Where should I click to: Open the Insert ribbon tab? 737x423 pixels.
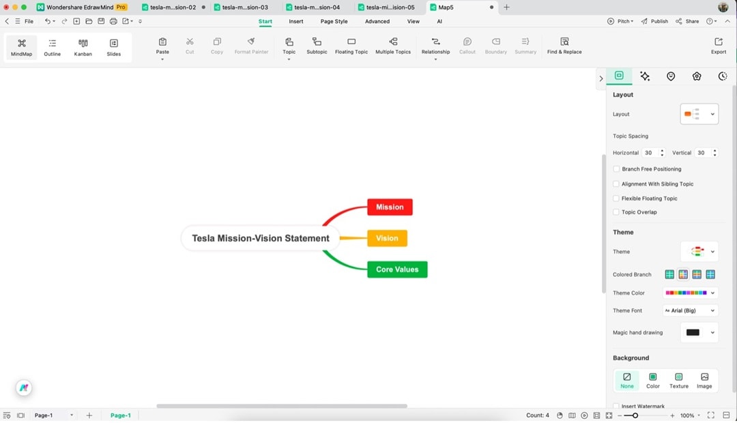[x=296, y=21]
